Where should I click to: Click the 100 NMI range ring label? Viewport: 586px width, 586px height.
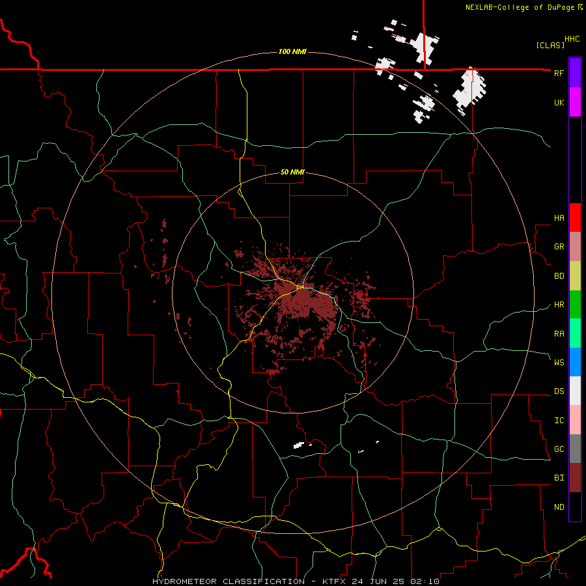tap(292, 51)
